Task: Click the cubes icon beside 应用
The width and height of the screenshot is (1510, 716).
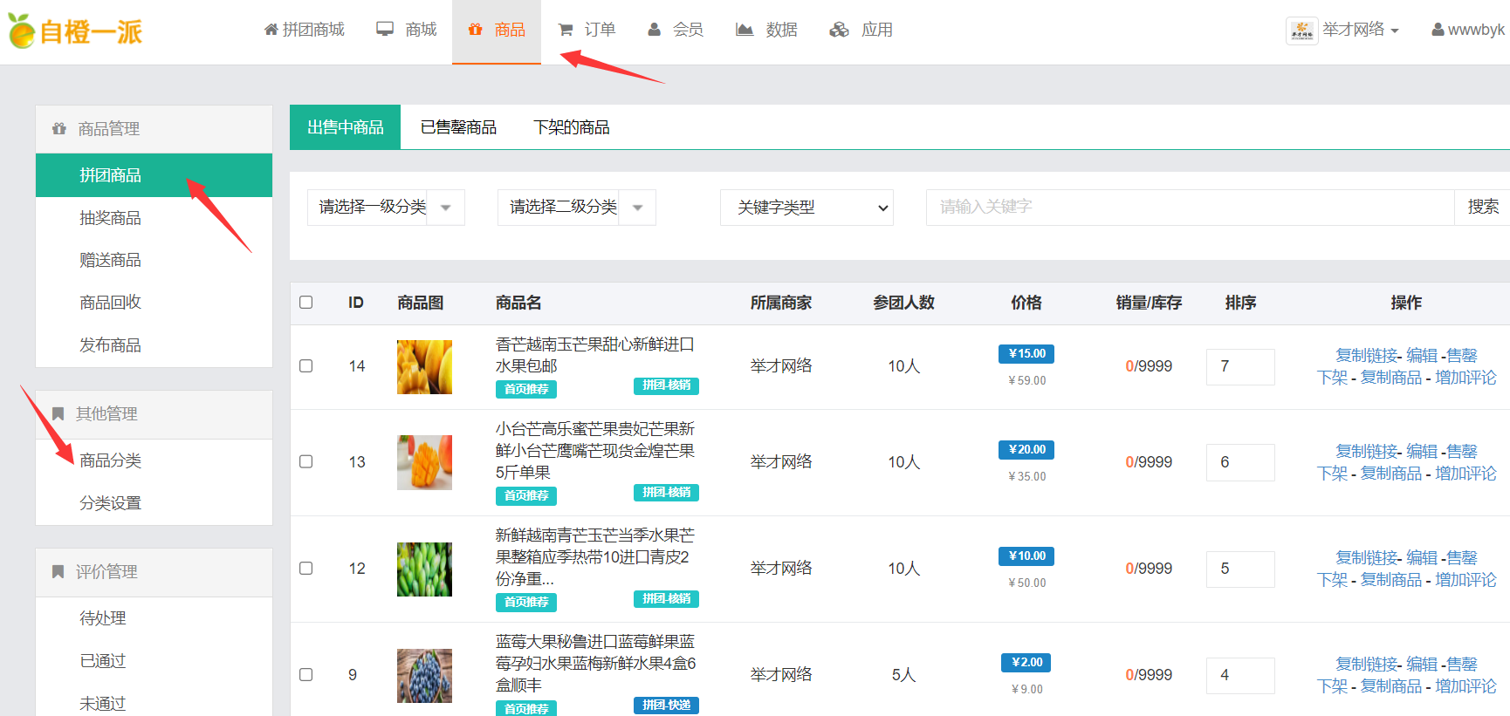Action: click(x=839, y=30)
